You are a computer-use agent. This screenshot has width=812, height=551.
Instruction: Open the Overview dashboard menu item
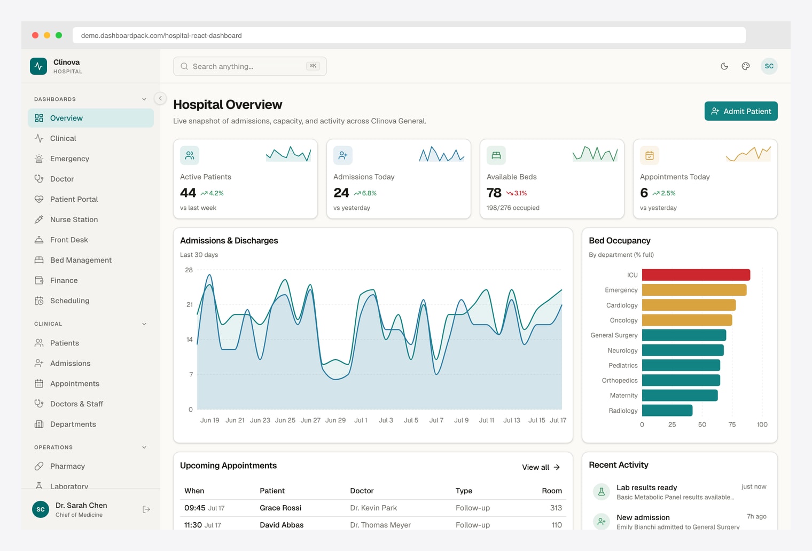coord(91,118)
